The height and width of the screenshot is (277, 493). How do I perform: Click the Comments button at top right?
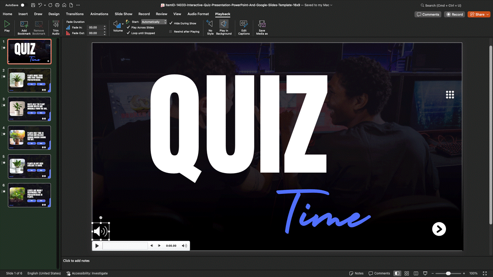click(428, 14)
